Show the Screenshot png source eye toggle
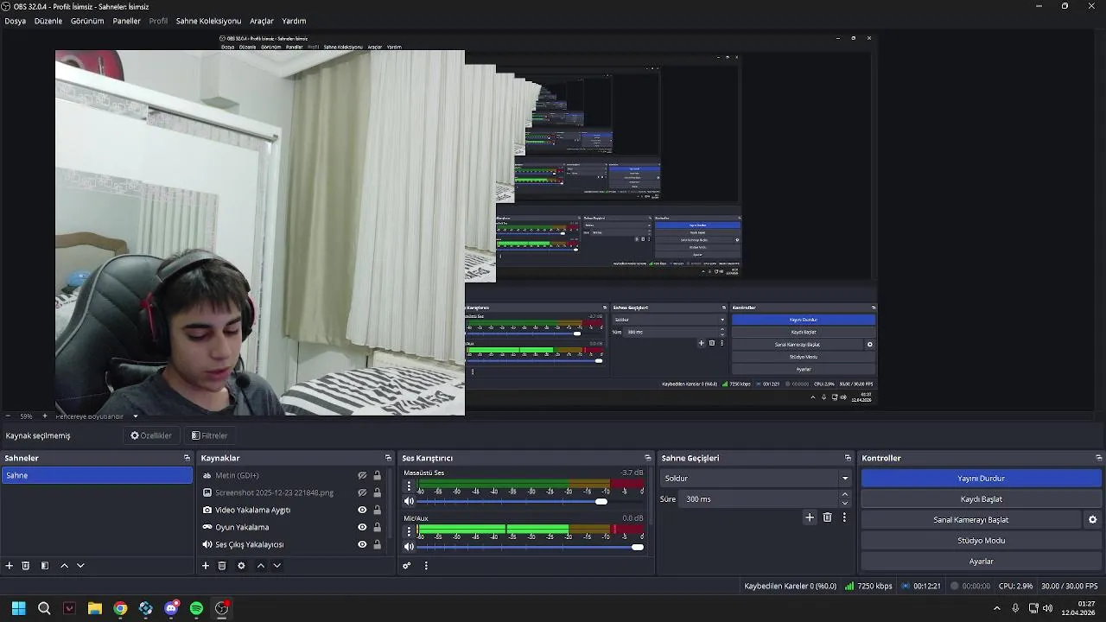 (x=363, y=492)
